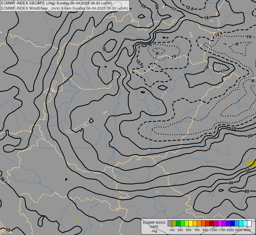Click the legend label CAPE
Screen dimensions: 256x235
(x=154, y=227)
